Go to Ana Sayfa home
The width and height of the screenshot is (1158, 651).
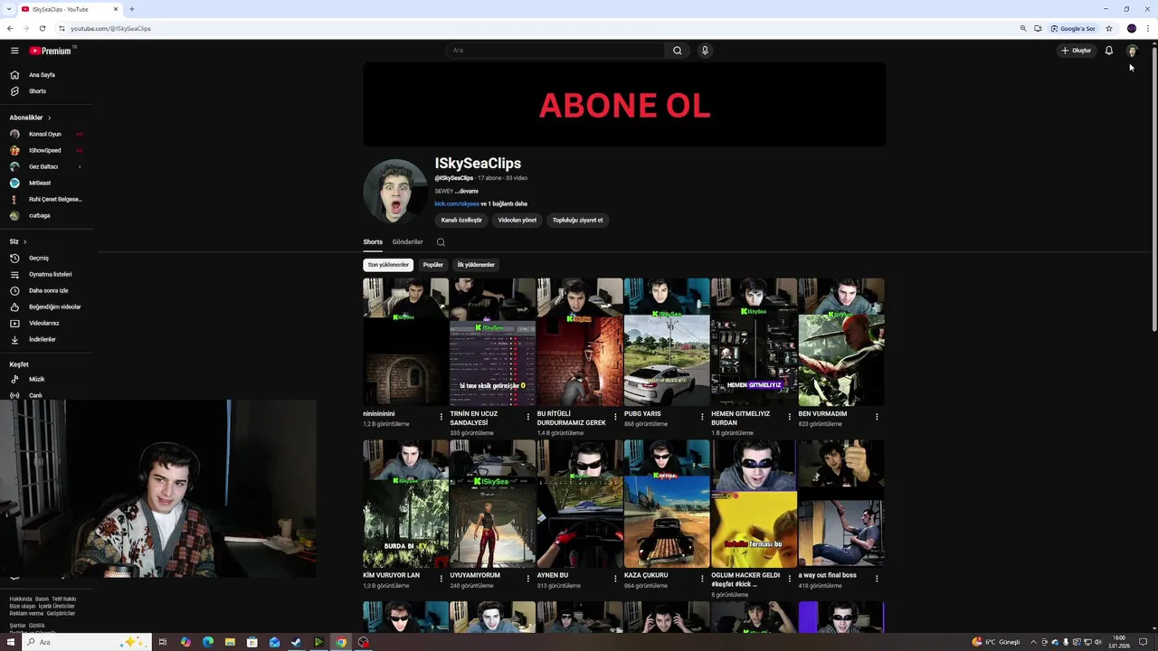[48, 75]
